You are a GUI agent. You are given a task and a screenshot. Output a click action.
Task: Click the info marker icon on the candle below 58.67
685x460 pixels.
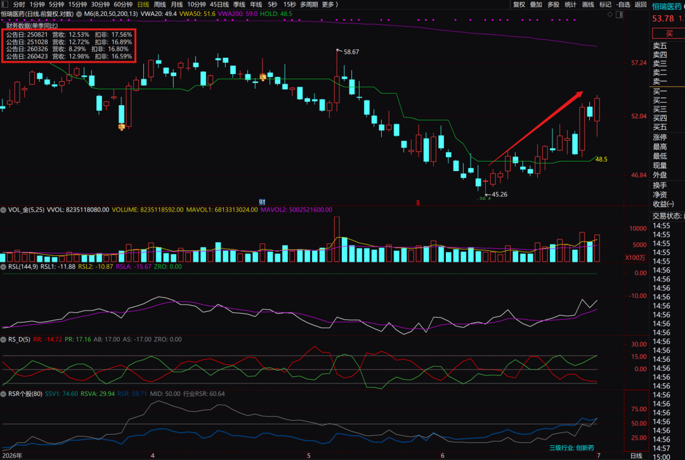pos(263,77)
